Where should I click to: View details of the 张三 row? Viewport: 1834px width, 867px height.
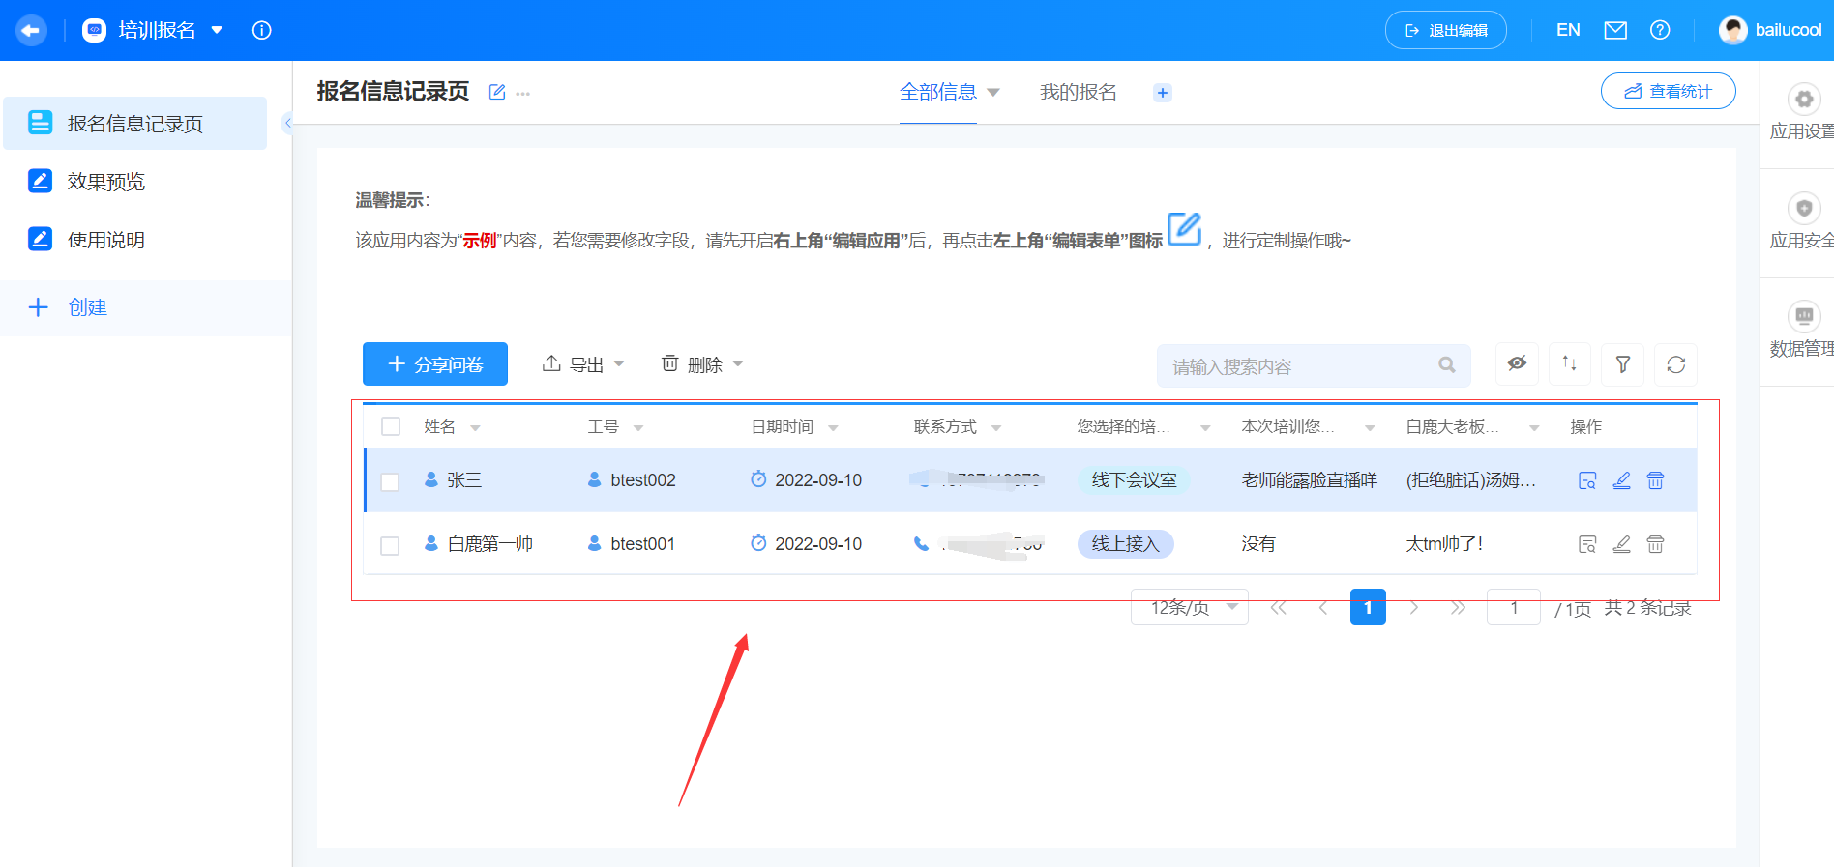tap(1587, 480)
